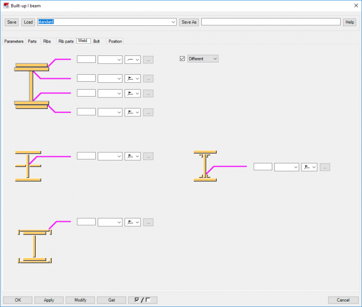Image resolution: width=362 pixels, height=307 pixels.
Task: Uncheck the checkbox next to Different
Action: 182,58
